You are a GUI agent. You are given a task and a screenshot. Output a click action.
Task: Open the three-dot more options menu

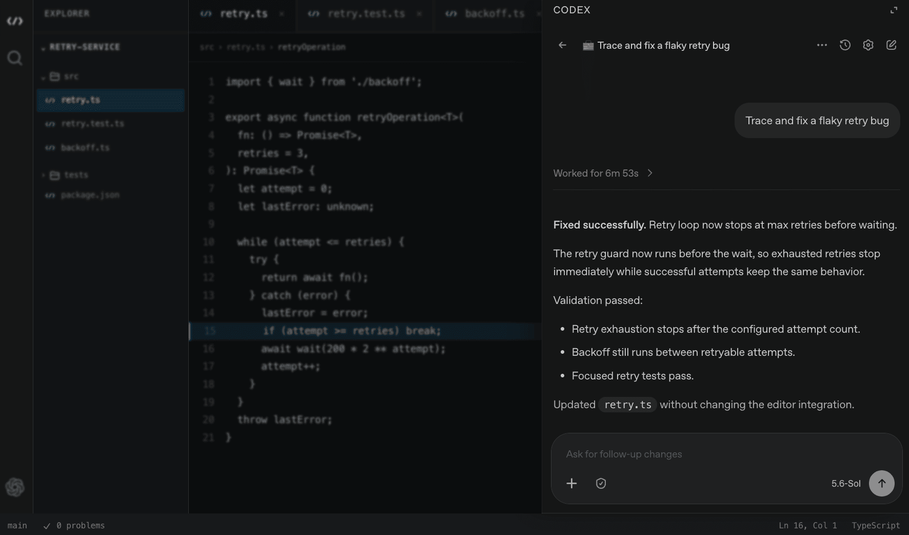coord(822,45)
